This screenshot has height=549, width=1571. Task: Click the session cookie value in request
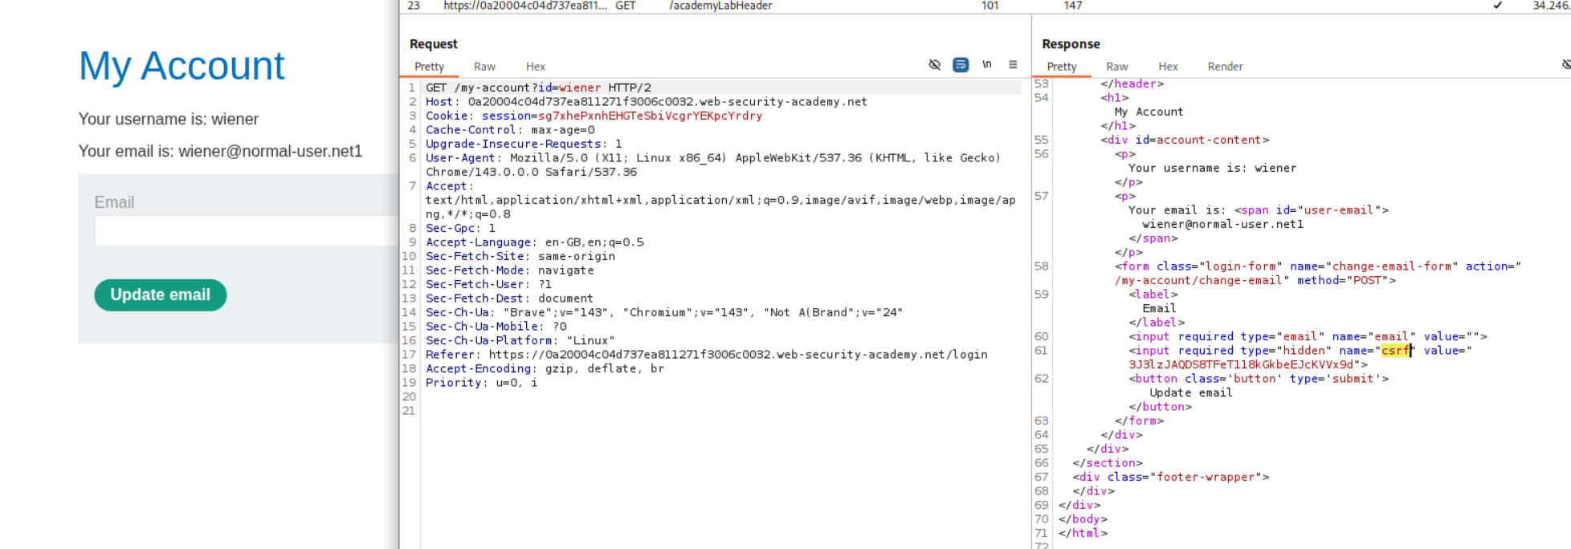click(650, 116)
